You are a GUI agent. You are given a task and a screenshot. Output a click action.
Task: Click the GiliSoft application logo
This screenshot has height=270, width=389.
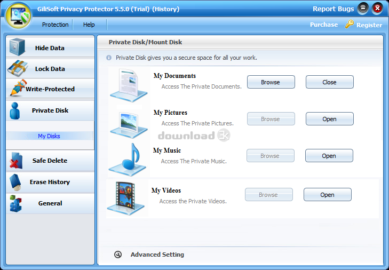pos(19,17)
